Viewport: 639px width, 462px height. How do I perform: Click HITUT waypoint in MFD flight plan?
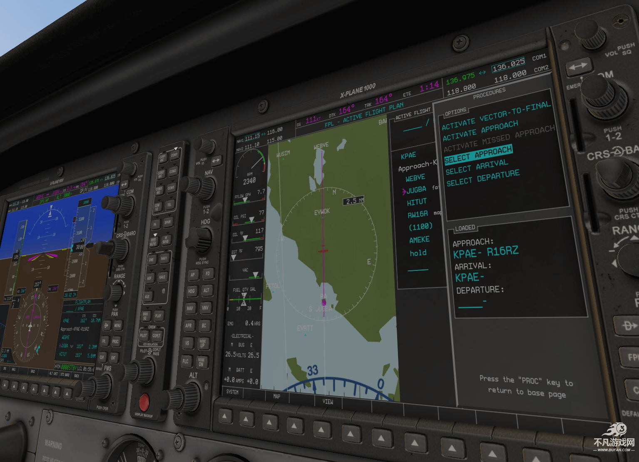click(x=417, y=202)
